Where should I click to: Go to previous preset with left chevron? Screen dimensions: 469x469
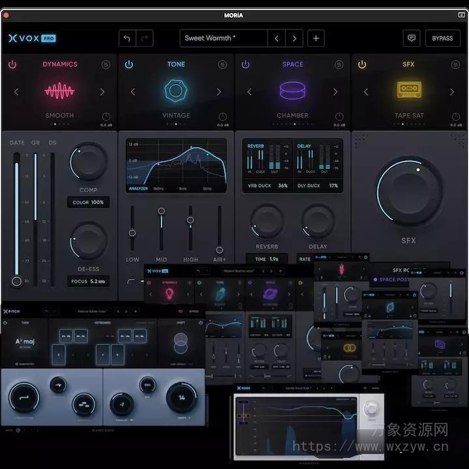click(x=276, y=38)
